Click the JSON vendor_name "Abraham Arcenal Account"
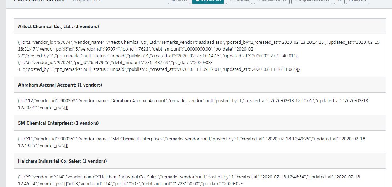The width and height of the screenshot is (392, 187). [139, 101]
